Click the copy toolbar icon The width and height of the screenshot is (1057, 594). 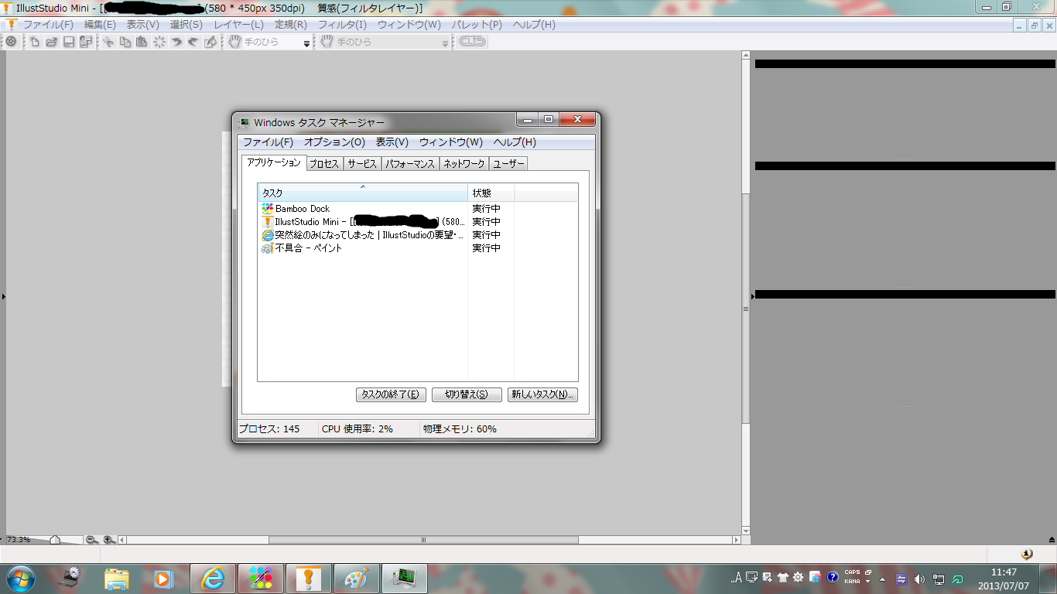click(x=125, y=42)
